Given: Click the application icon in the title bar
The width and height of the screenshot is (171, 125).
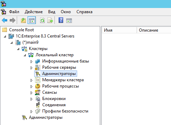Looking at the screenshot, I should 3,4.
